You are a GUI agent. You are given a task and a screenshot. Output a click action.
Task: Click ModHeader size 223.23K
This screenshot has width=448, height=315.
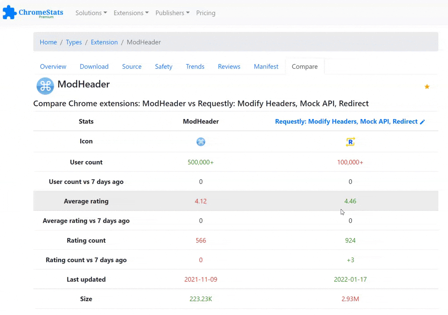click(x=201, y=299)
